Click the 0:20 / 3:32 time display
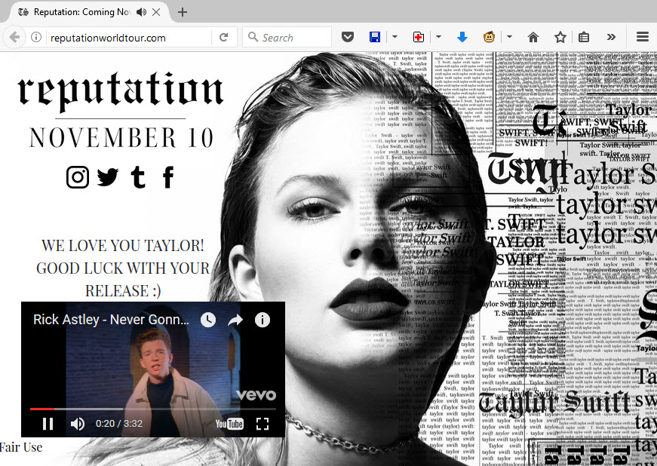This screenshot has height=466, width=657. click(119, 424)
